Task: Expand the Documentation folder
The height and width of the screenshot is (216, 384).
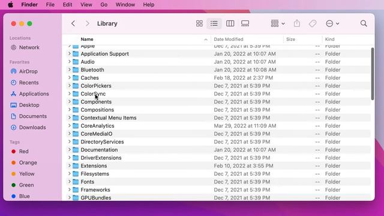Action: (70, 149)
